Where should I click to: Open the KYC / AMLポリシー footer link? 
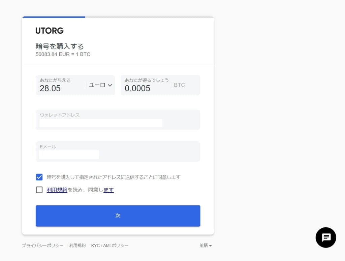pos(109,246)
